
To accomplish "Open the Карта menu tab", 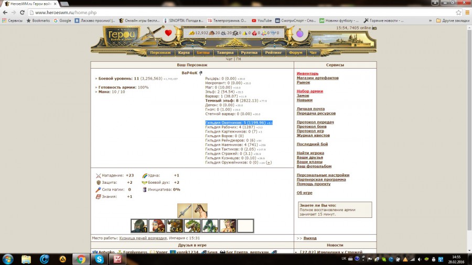I will (184, 52).
